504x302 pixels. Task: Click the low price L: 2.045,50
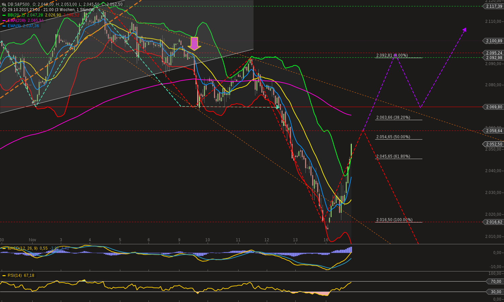point(89,4)
